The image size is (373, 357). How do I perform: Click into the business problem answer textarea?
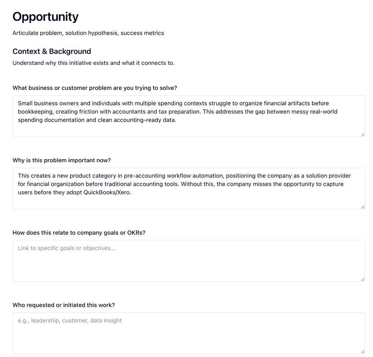pos(189,115)
